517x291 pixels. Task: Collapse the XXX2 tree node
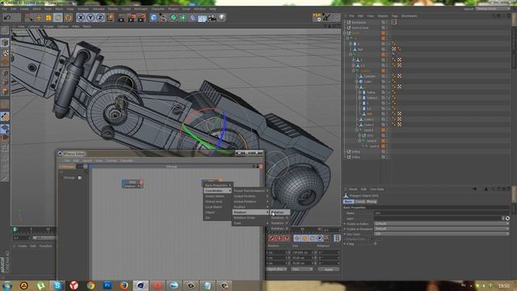click(359, 135)
